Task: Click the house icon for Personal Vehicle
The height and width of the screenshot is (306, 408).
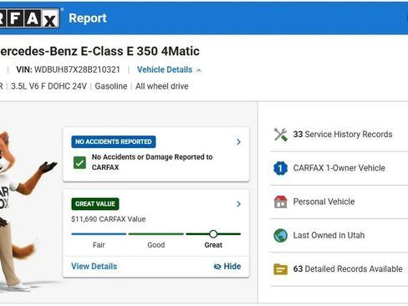Action: click(280, 201)
